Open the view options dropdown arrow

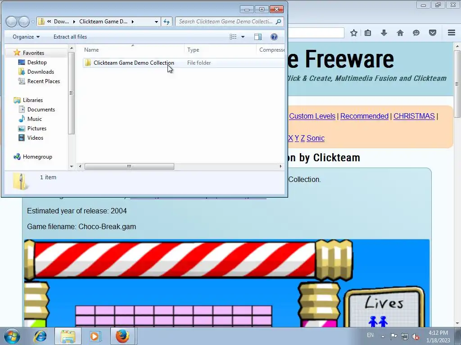pyautogui.click(x=243, y=37)
